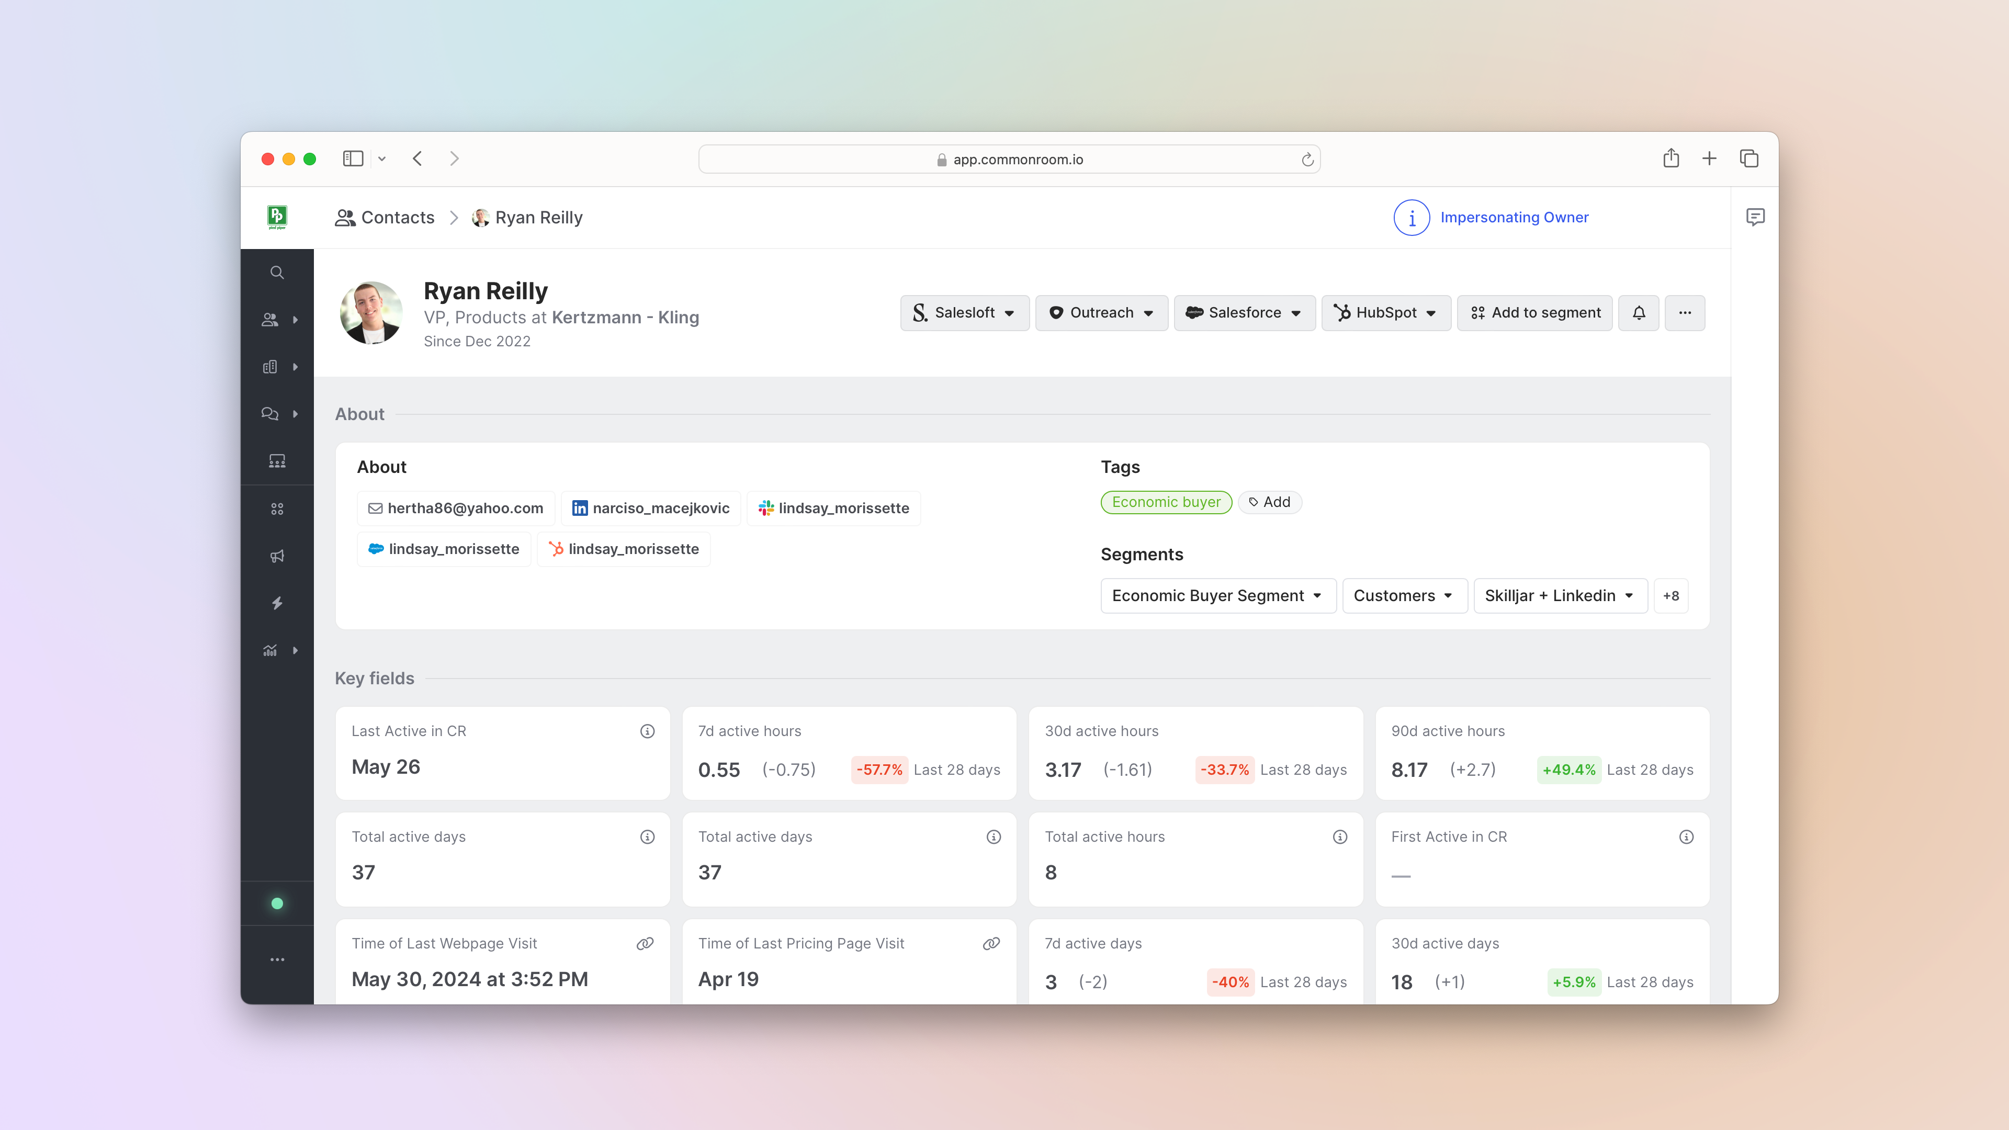Click the search icon in sidebar
This screenshot has width=2009, height=1130.
point(277,272)
